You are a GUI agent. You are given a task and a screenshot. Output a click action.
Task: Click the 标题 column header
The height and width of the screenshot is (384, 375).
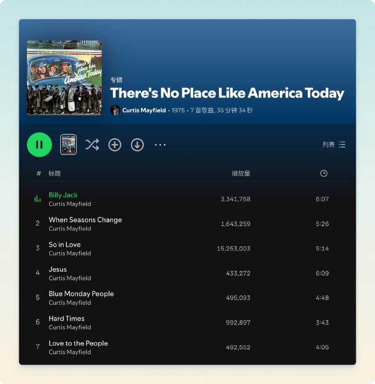pos(54,173)
